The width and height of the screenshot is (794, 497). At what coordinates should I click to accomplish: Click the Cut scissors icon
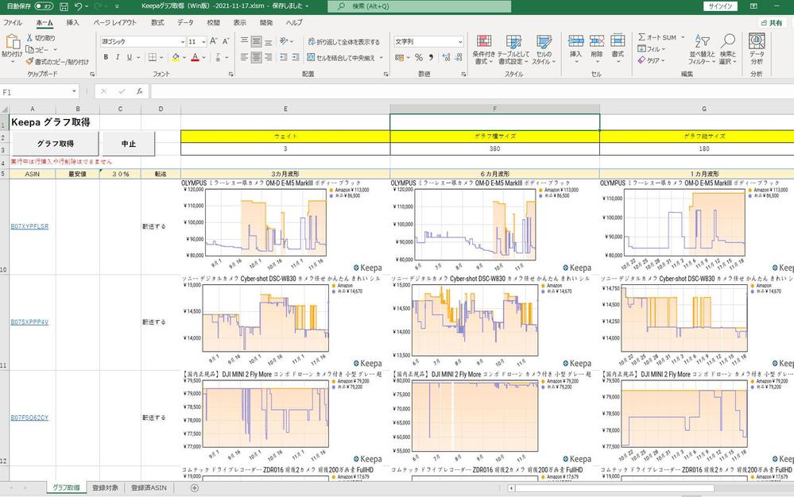click(x=30, y=38)
